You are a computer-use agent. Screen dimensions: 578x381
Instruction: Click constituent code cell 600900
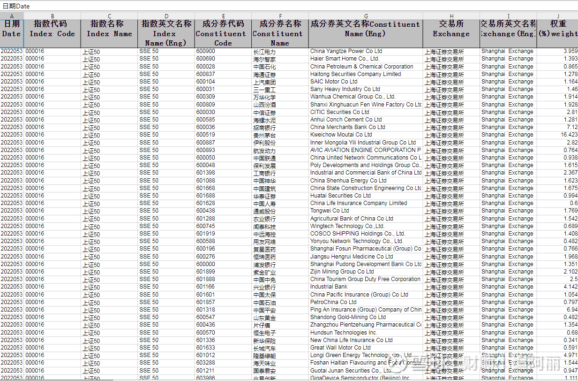tap(223, 51)
